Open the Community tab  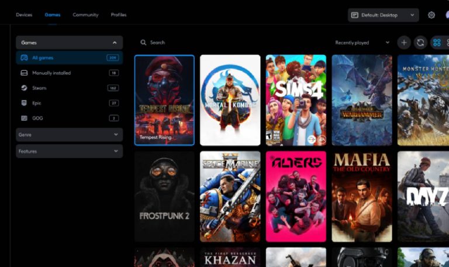[x=85, y=15]
